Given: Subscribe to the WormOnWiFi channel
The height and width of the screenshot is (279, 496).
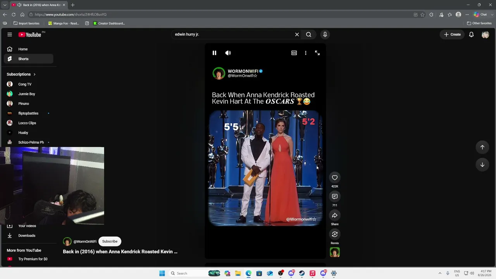Looking at the screenshot, I should [x=110, y=241].
